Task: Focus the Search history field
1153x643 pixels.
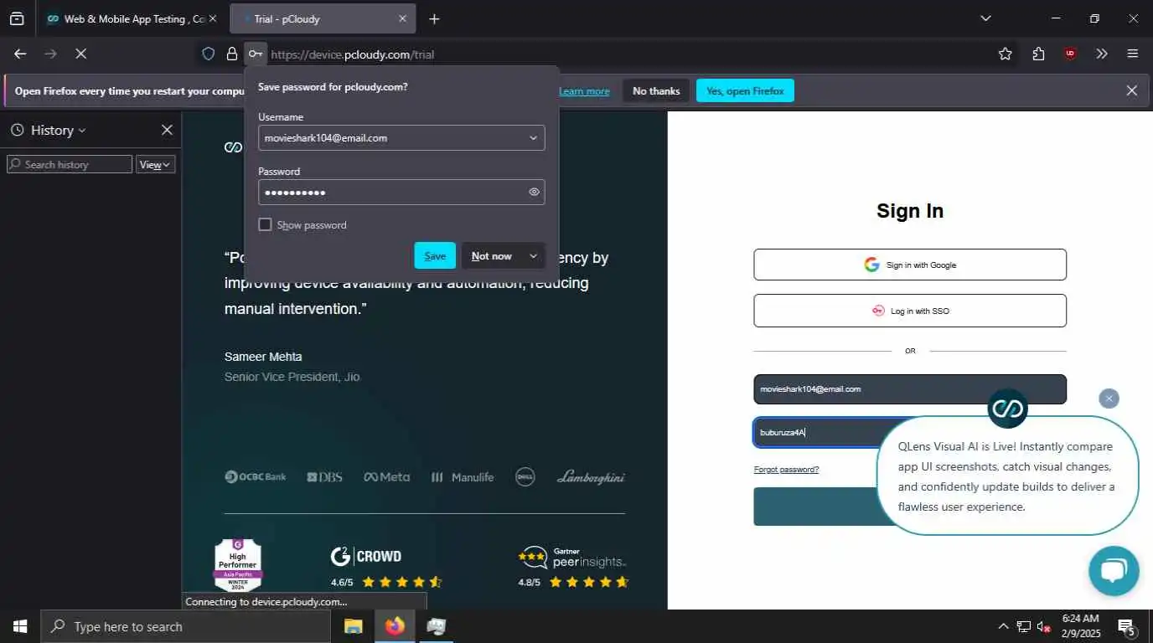Action: (x=70, y=164)
